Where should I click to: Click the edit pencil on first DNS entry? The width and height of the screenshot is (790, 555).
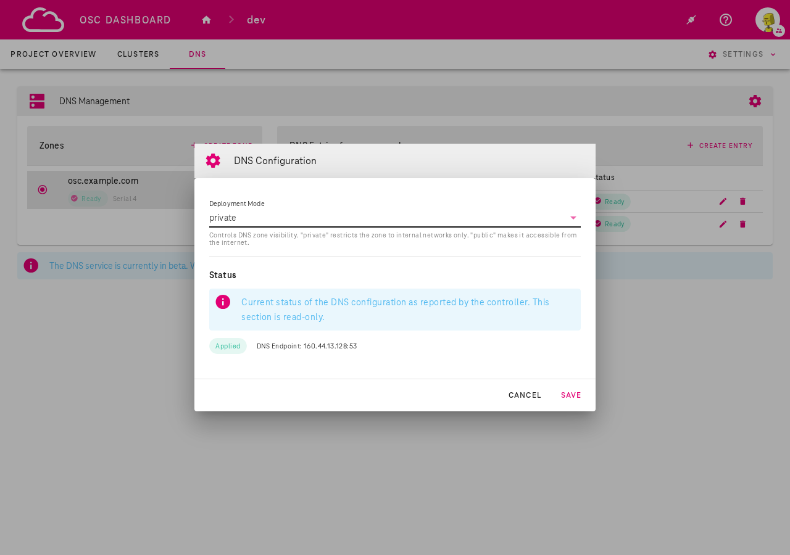point(722,201)
